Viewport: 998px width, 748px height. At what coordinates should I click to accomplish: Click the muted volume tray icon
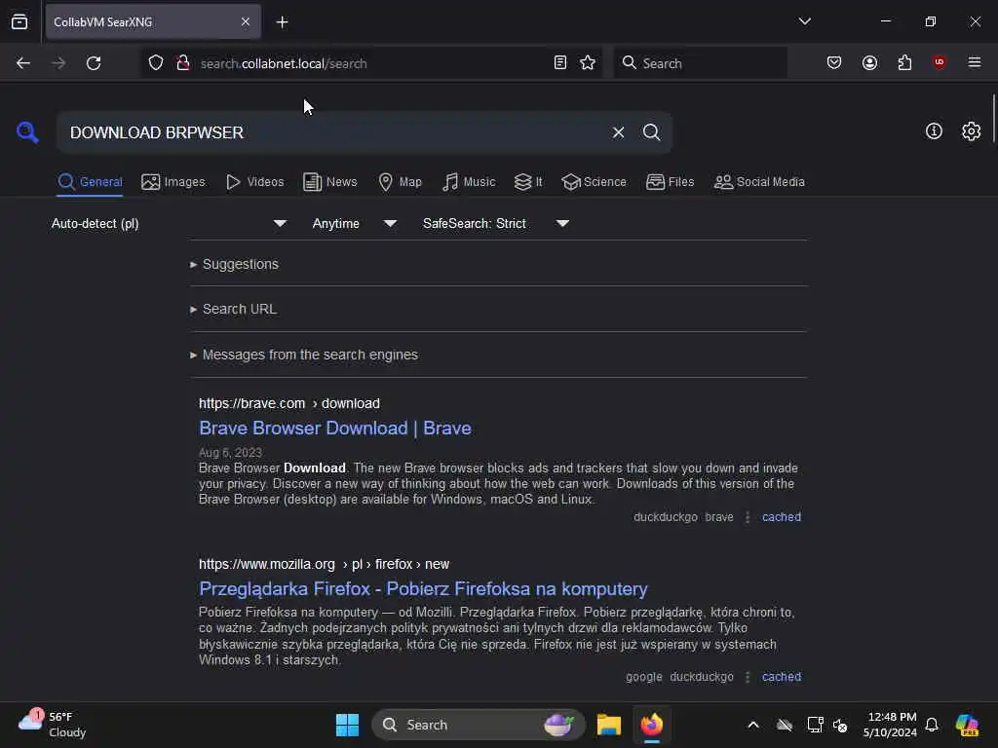(840, 725)
